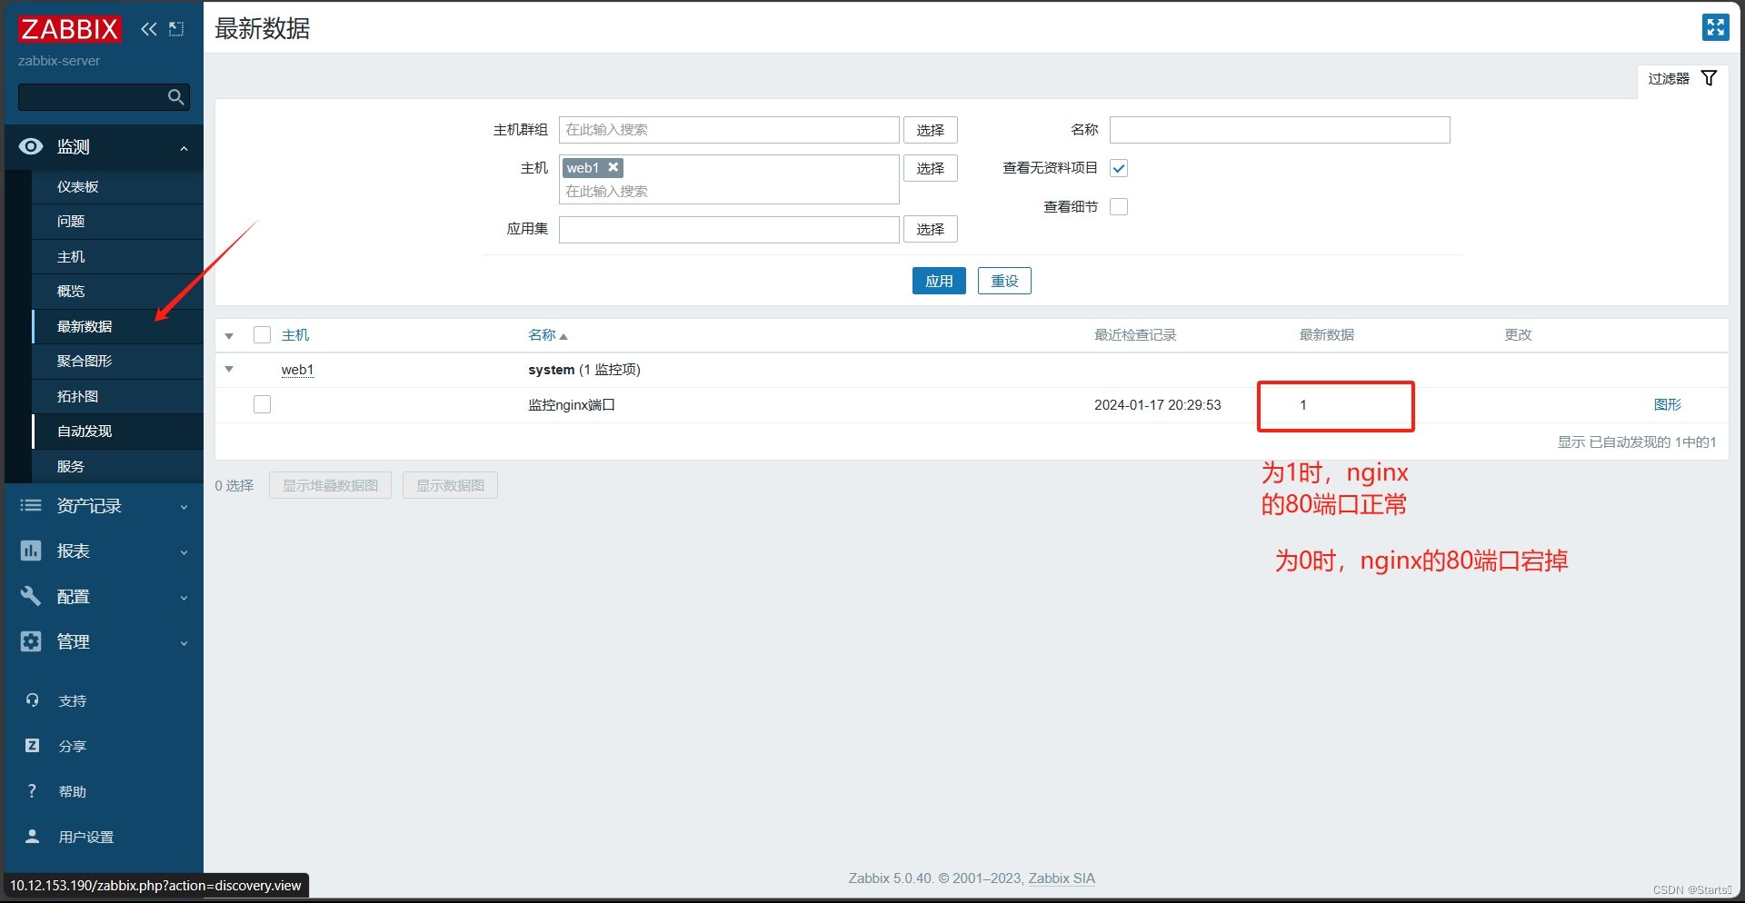Open 仪表板 in the sidebar
This screenshot has width=1745, height=903.
pos(117,186)
